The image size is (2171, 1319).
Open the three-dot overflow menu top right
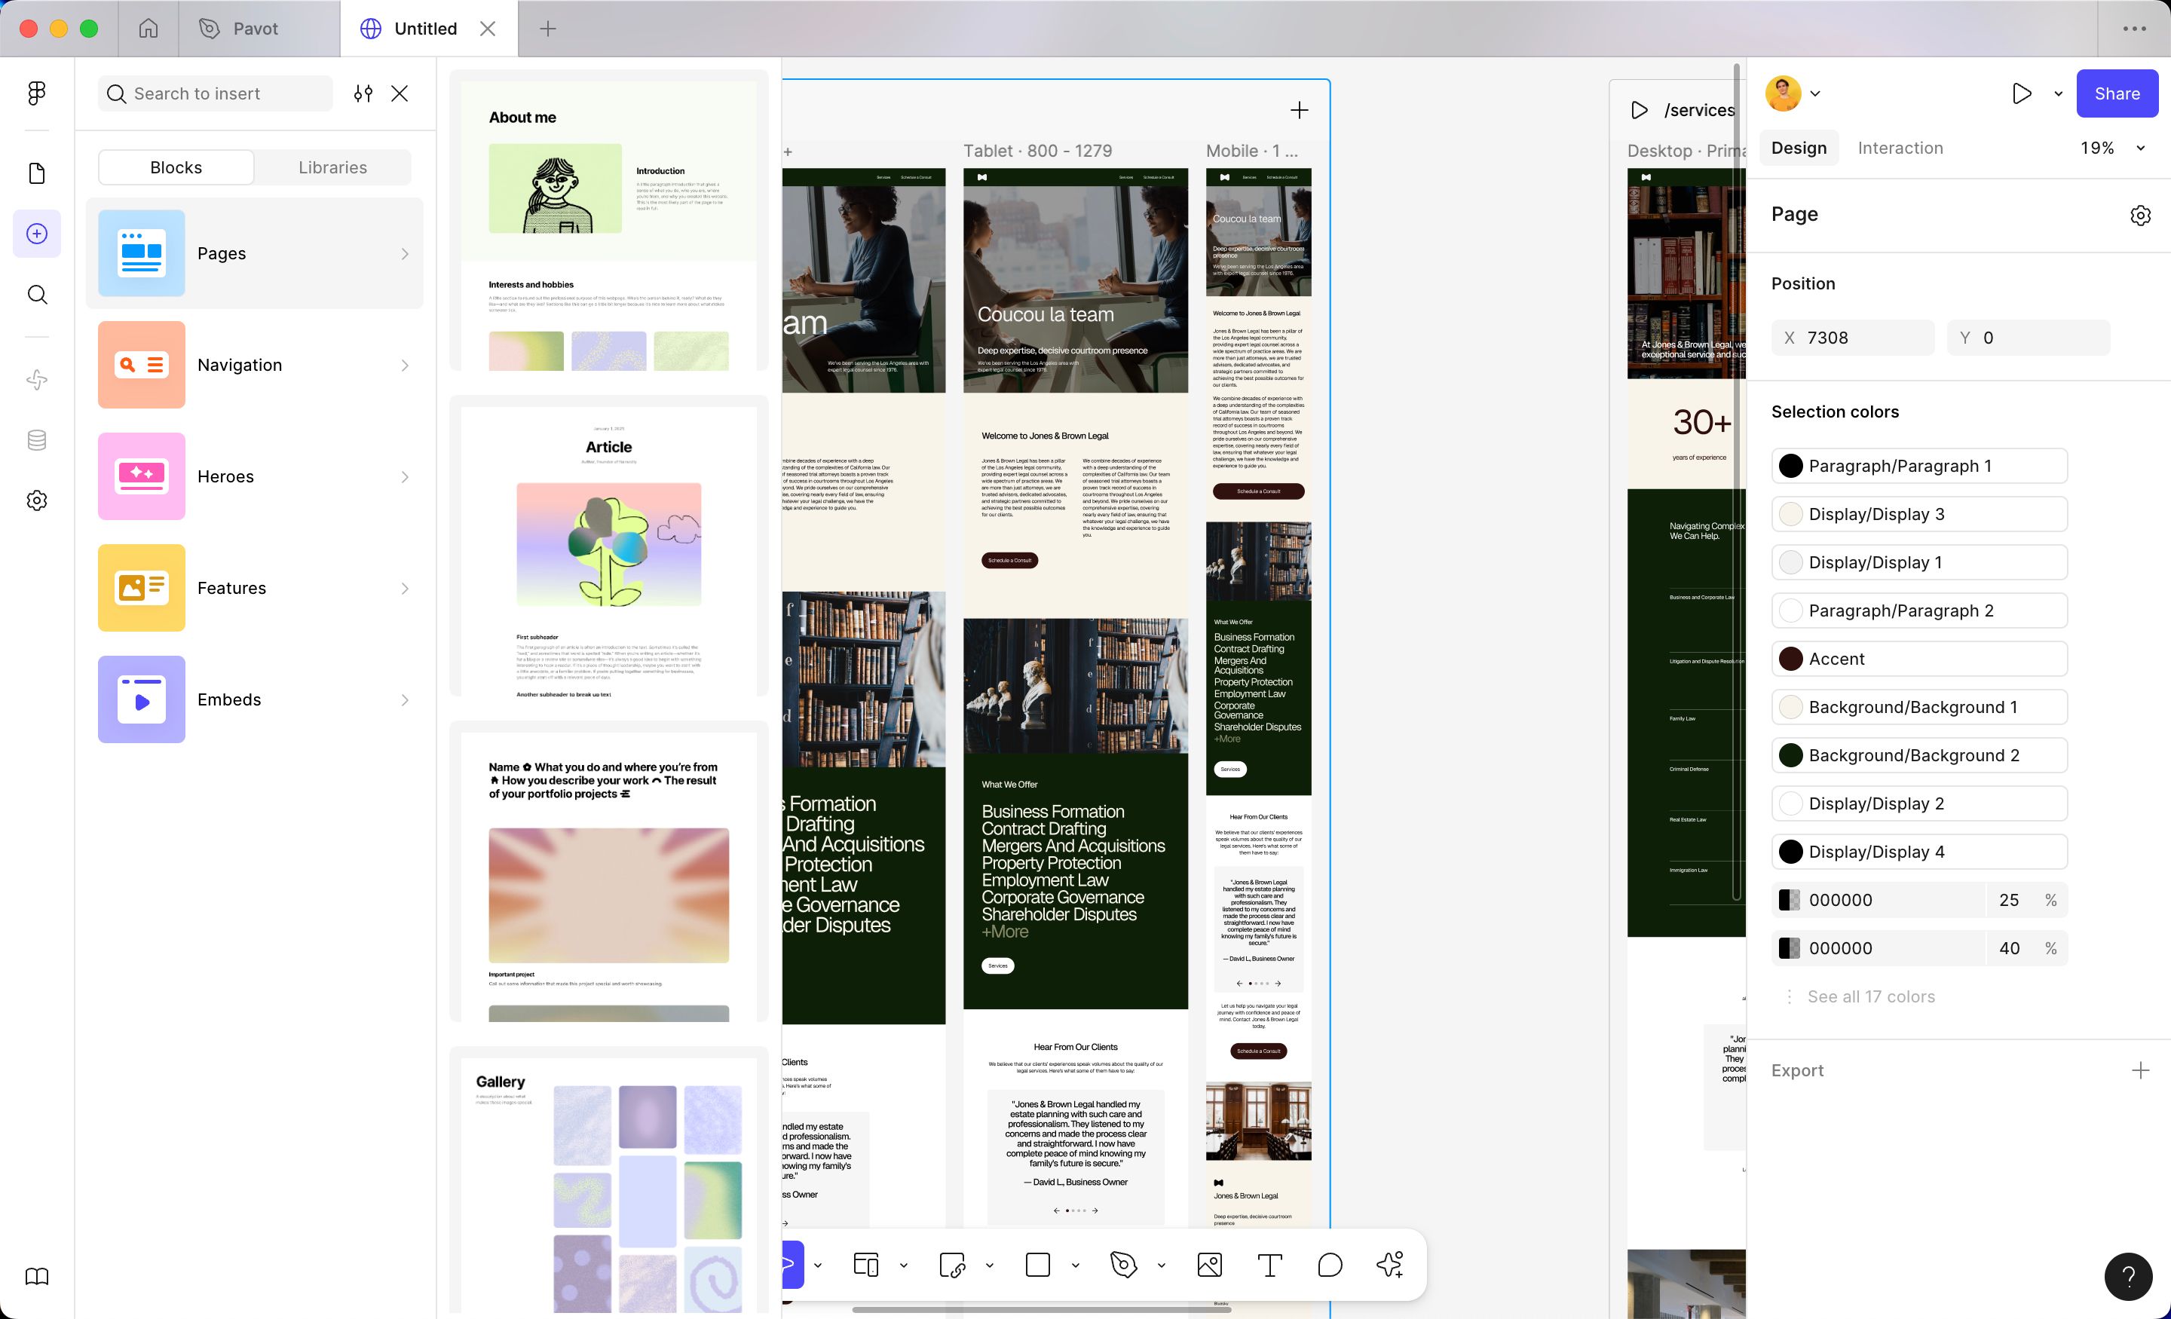coord(2134,28)
